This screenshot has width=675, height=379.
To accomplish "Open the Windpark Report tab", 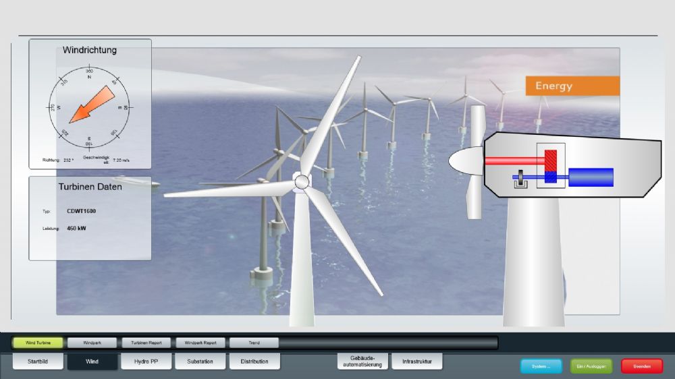I will [x=200, y=343].
